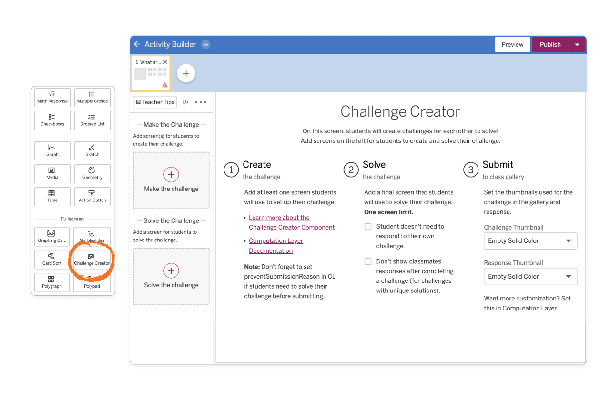Image resolution: width=610 pixels, height=400 pixels.
Task: Open the Response Thumbnail dropdown
Action: [530, 276]
